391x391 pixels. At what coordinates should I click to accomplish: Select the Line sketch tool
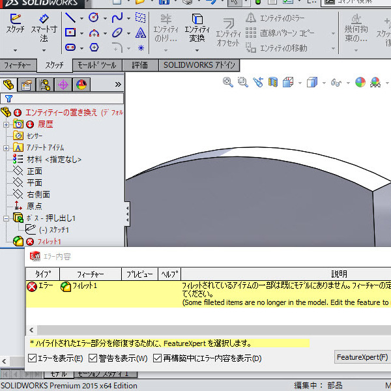pyautogui.click(x=70, y=18)
